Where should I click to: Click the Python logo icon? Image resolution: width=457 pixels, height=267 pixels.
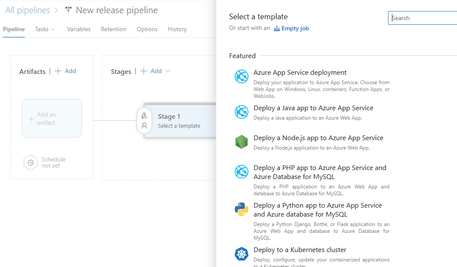[242, 209]
